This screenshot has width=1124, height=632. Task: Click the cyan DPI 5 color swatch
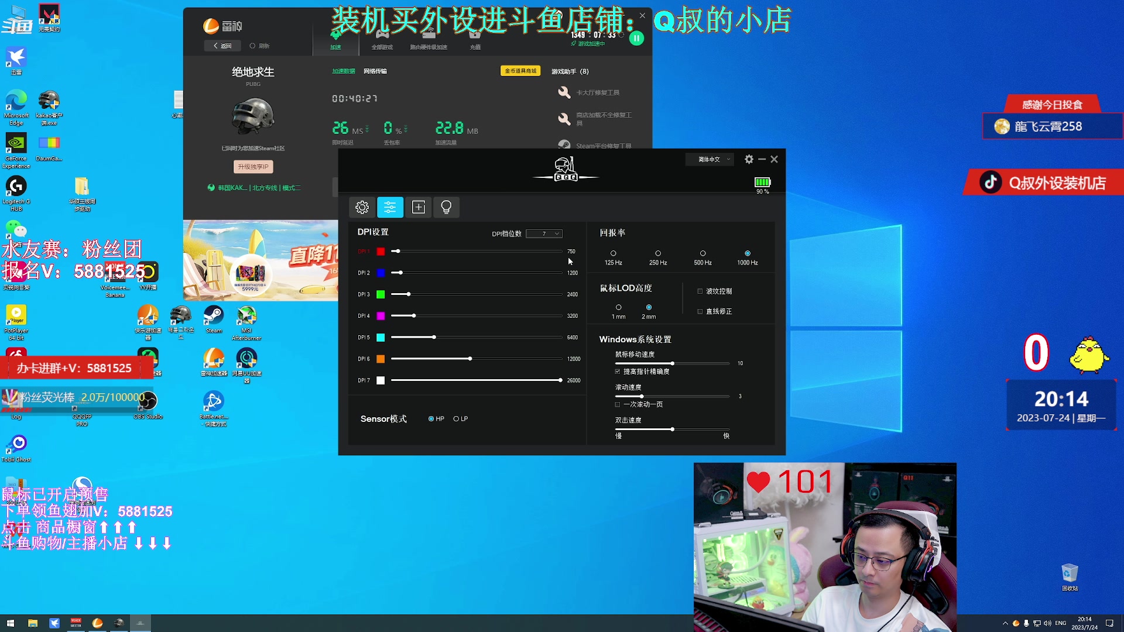tap(381, 338)
